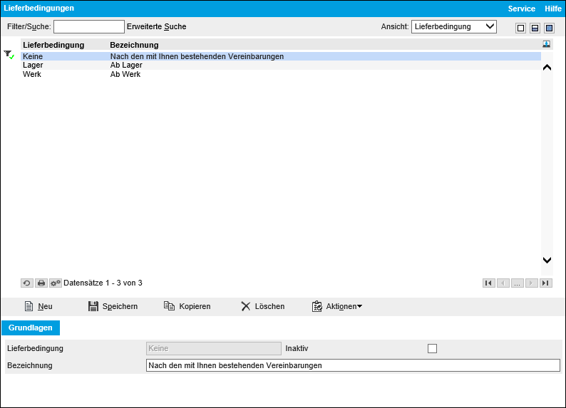
Task: Click the 'Ab Lager' cell
Action: pyautogui.click(x=126, y=66)
